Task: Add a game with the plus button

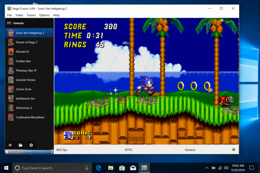Action: tap(10, 145)
